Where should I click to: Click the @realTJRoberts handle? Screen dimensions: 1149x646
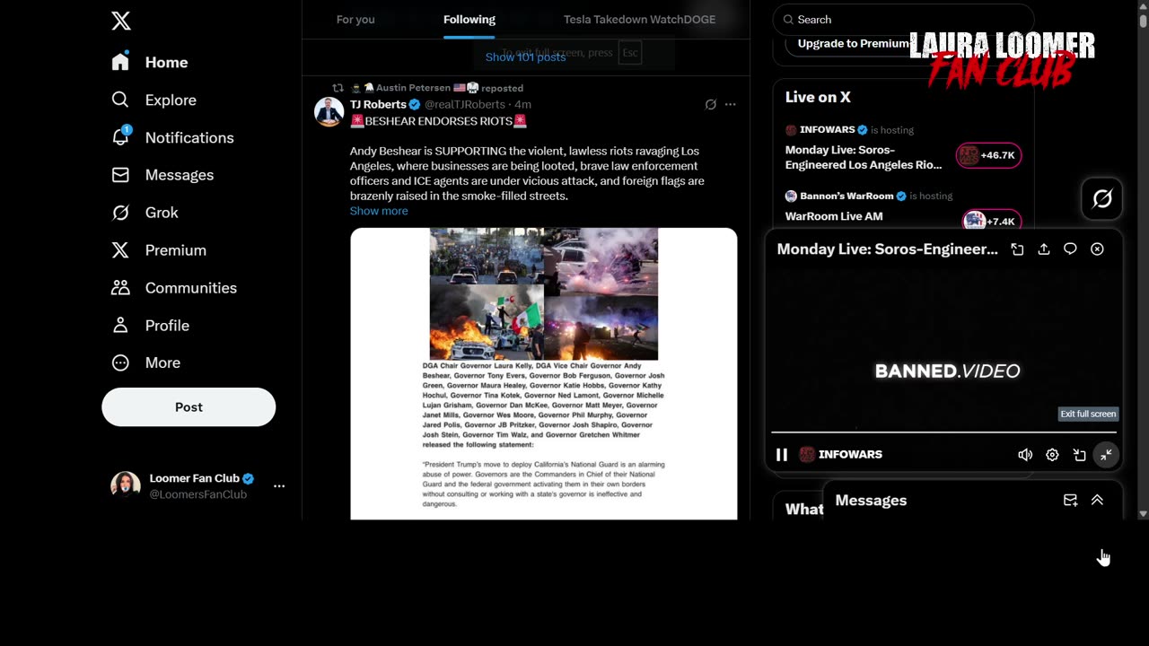[465, 104]
